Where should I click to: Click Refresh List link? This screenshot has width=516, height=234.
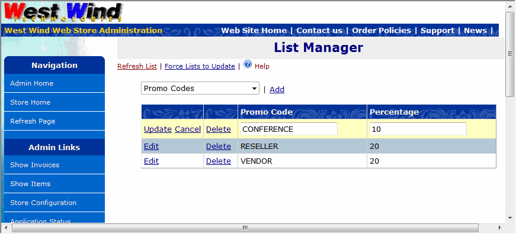[x=137, y=66]
